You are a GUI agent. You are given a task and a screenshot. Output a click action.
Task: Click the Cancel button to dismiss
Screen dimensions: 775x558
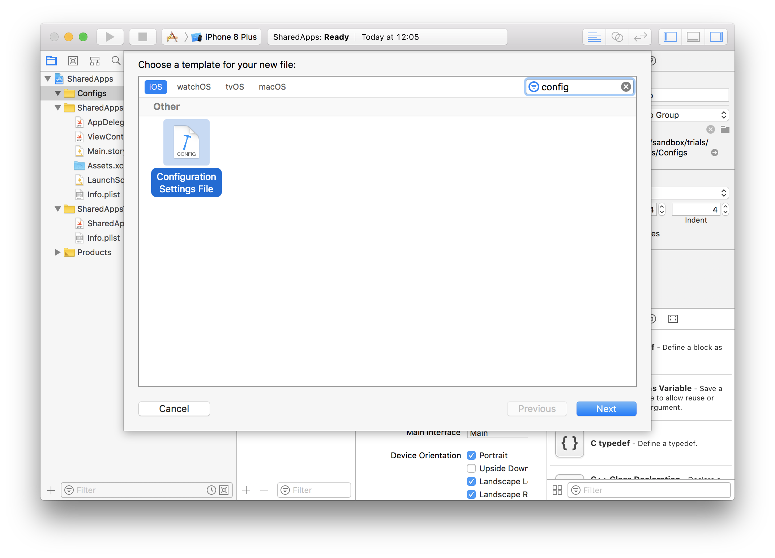pos(174,409)
